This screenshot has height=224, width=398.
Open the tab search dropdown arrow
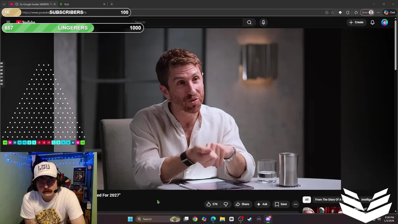pos(4,4)
